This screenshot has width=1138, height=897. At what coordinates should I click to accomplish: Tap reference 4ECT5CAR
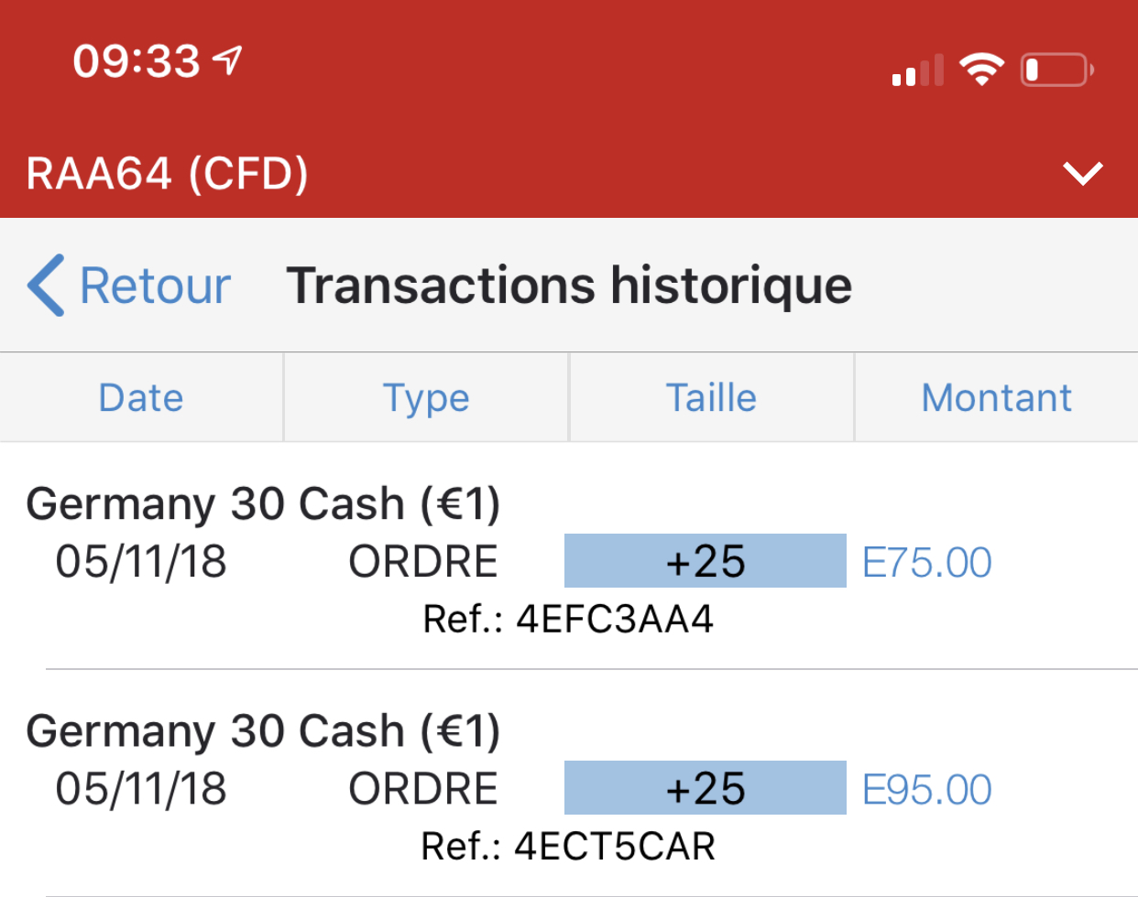(568, 847)
